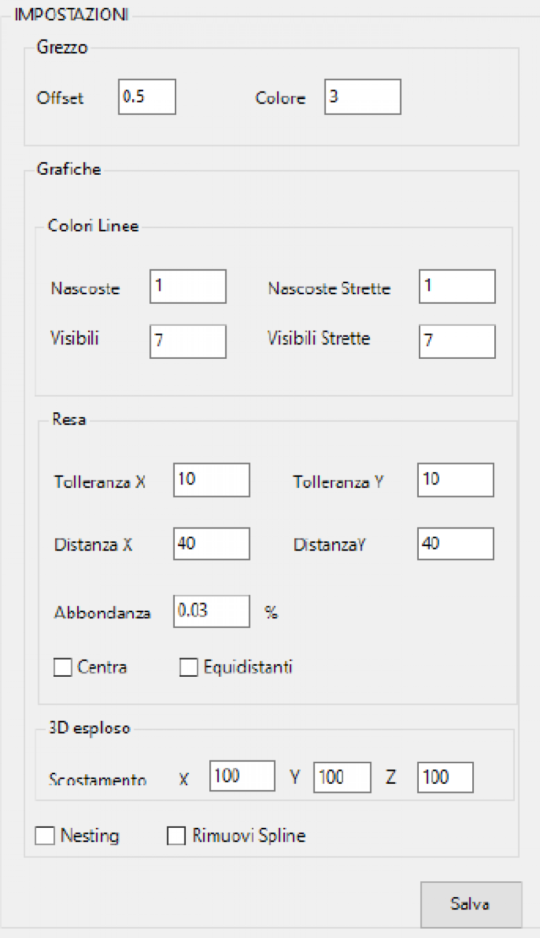This screenshot has height=938, width=540.
Task: Enable the Rimuovi Spline option
Action: pos(176,835)
